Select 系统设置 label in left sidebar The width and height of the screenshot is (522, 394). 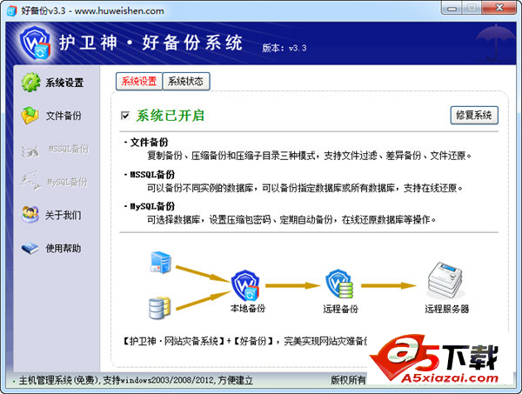coord(64,83)
